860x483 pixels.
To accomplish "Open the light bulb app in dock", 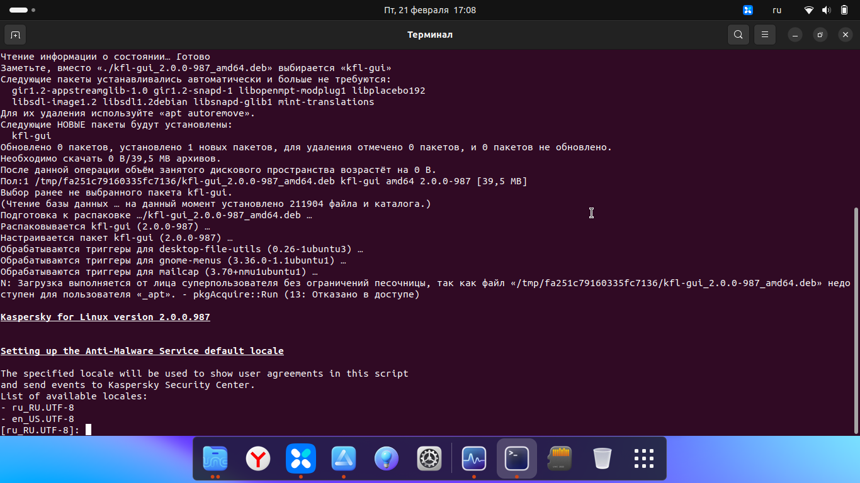I will [x=387, y=458].
